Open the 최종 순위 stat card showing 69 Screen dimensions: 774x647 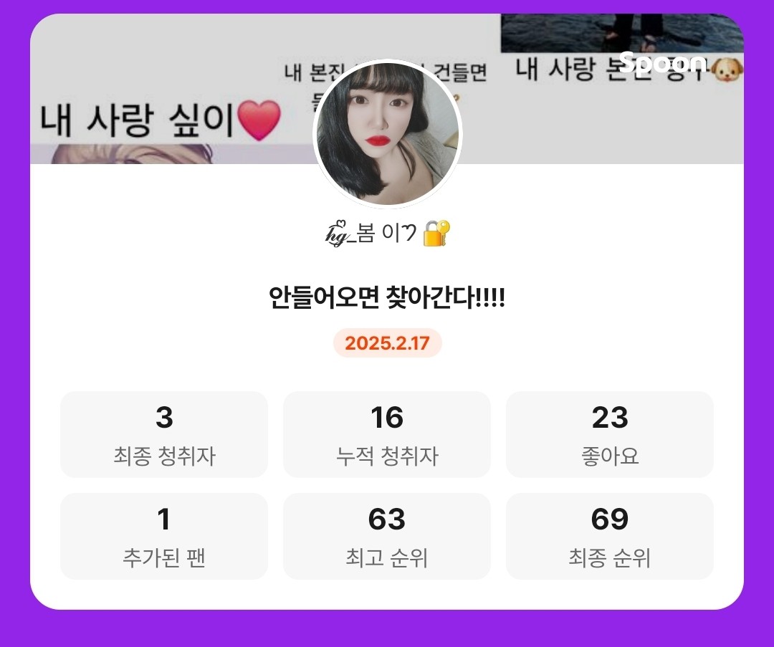[x=610, y=537]
